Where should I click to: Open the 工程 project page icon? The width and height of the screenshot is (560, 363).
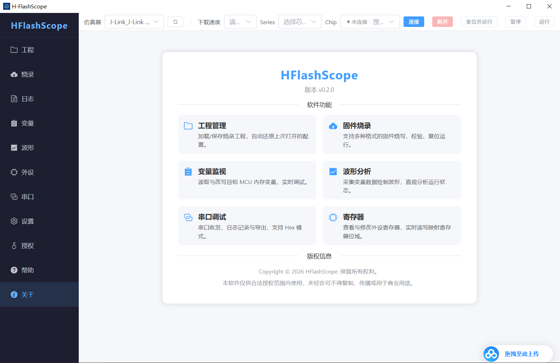click(x=14, y=50)
